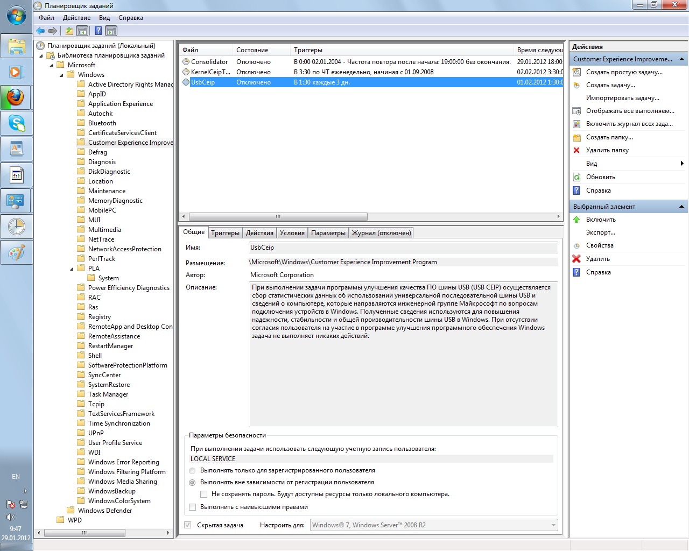This screenshot has height=551, width=689.
Task: Click 'Включить журнал всех зада...' action
Action: coord(629,124)
